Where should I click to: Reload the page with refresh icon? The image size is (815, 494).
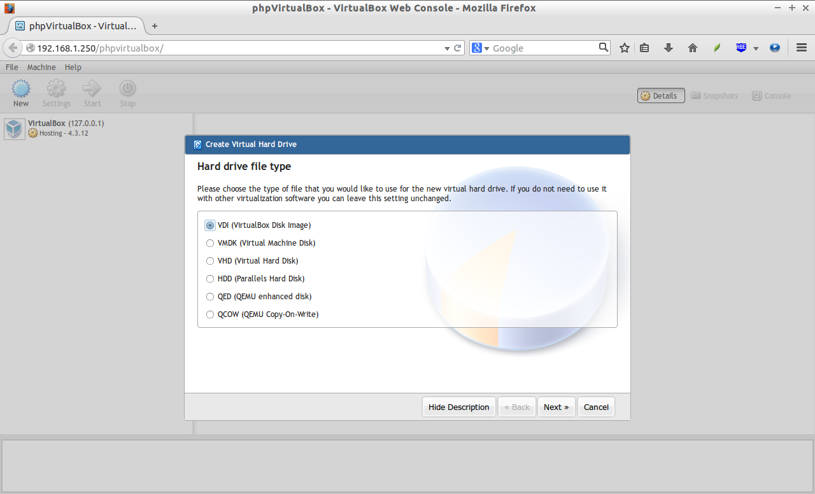tap(457, 48)
